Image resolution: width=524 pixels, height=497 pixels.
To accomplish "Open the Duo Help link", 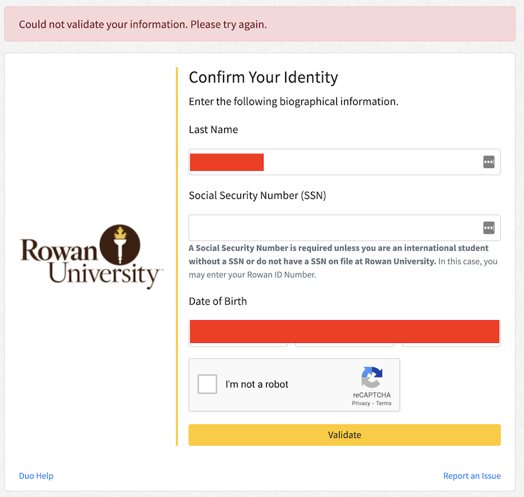I will tap(36, 476).
